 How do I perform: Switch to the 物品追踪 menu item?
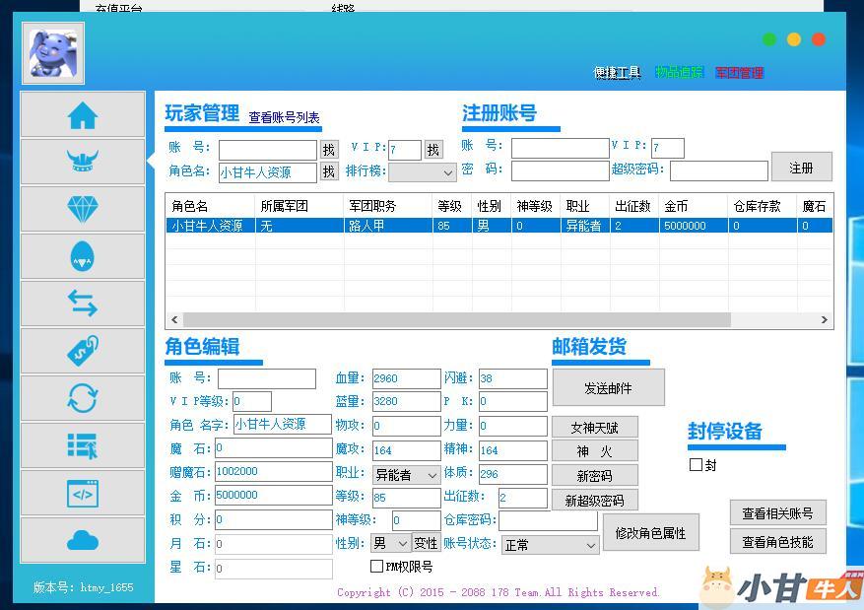pyautogui.click(x=679, y=73)
